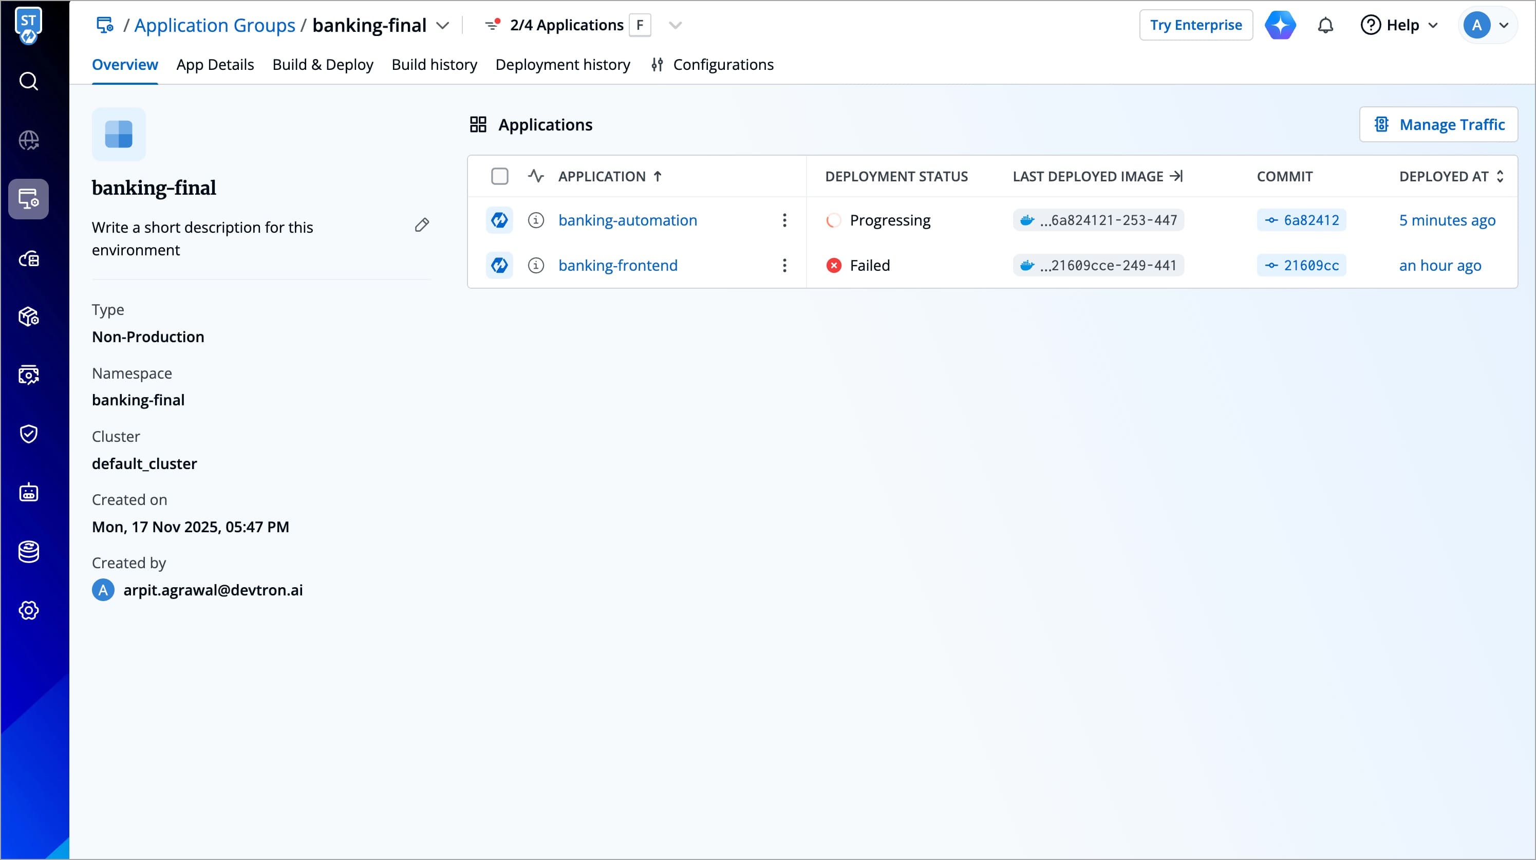
Task: Open the Help dropdown menu
Action: tap(1399, 25)
